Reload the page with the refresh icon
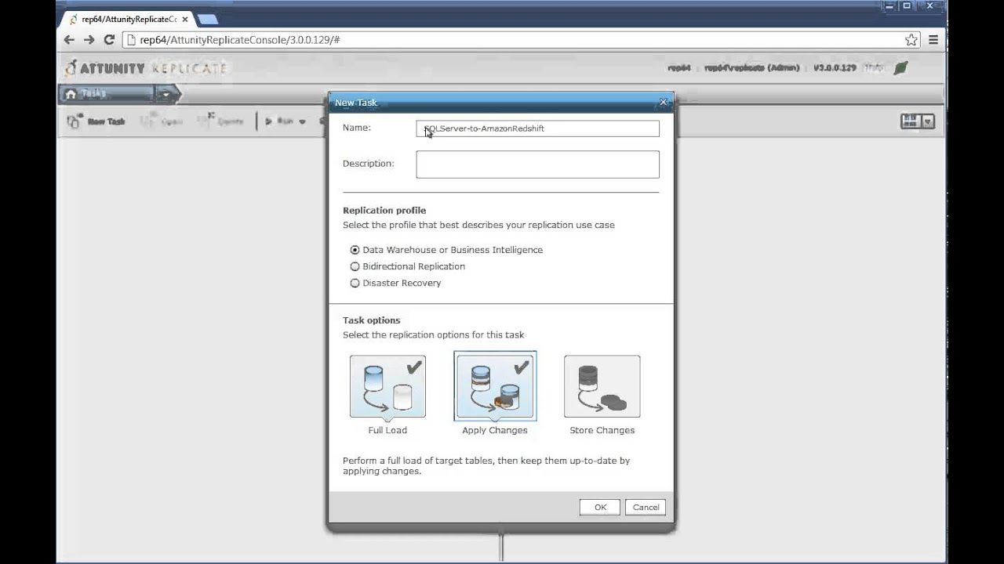This screenshot has height=564, width=1004. pos(109,39)
